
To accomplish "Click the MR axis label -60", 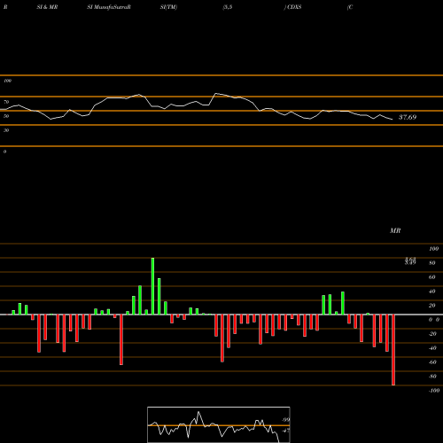I will (x=432, y=362).
